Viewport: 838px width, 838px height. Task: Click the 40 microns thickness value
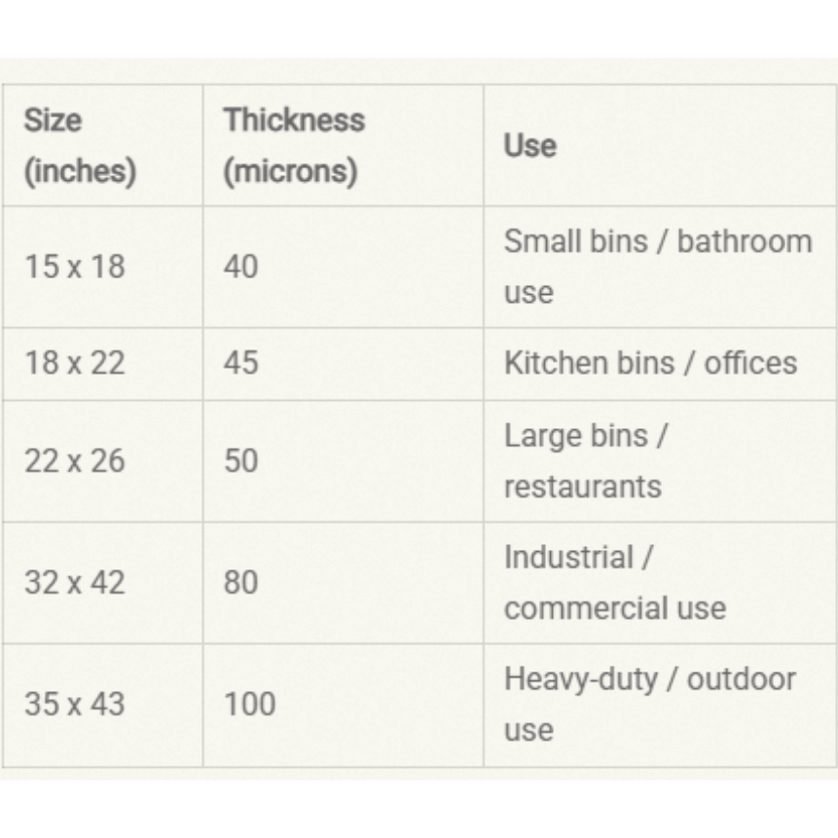pyautogui.click(x=240, y=267)
